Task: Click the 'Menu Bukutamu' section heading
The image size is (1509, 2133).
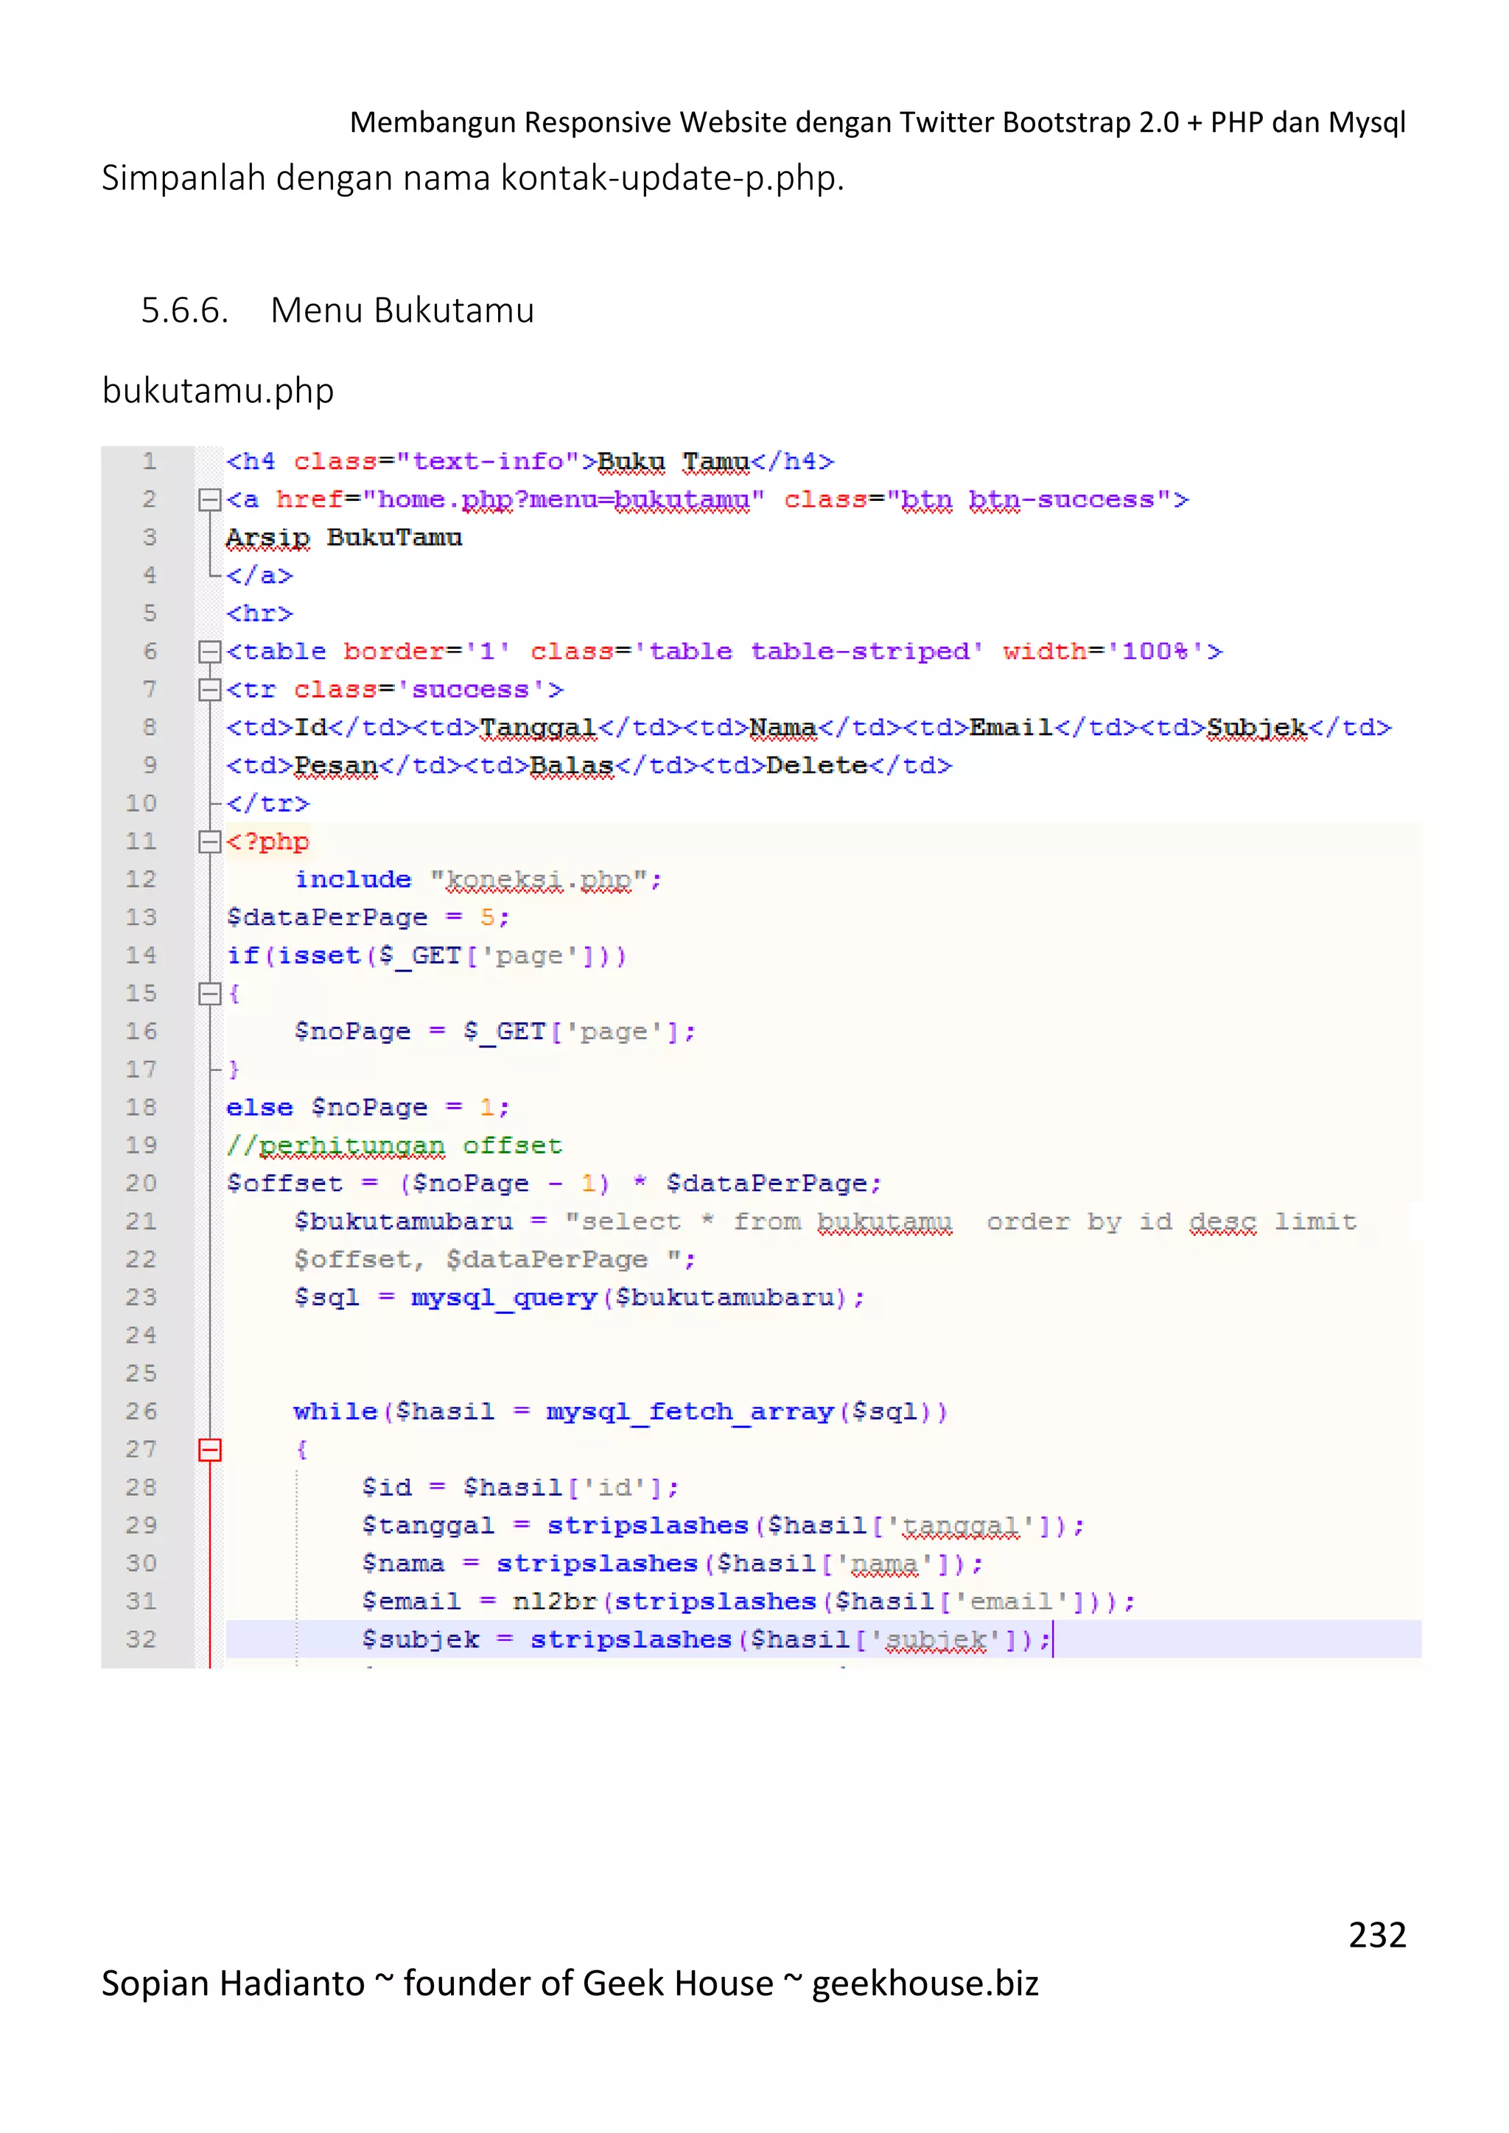Action: click(x=402, y=310)
